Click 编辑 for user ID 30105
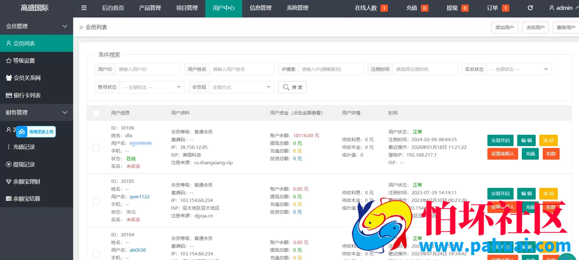The height and width of the screenshot is (260, 579). point(526,194)
